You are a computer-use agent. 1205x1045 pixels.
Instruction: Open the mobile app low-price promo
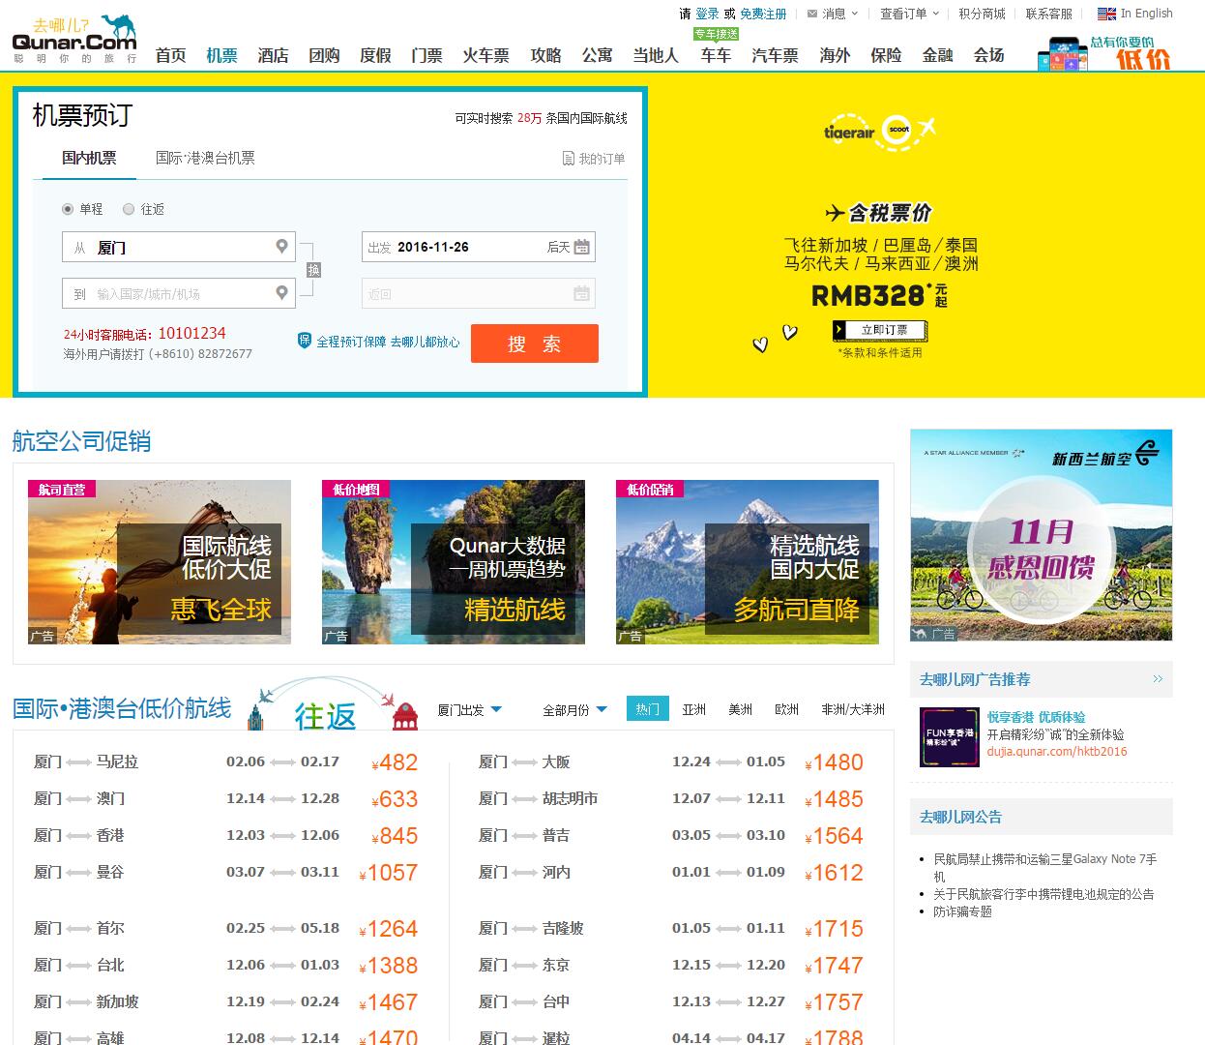tap(1103, 53)
